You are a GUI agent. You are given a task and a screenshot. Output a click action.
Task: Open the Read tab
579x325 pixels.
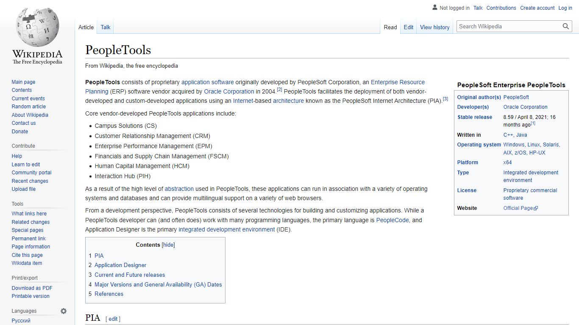click(390, 27)
